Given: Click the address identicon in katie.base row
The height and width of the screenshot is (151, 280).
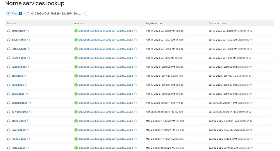Looking at the screenshot, I should click(x=76, y=85).
